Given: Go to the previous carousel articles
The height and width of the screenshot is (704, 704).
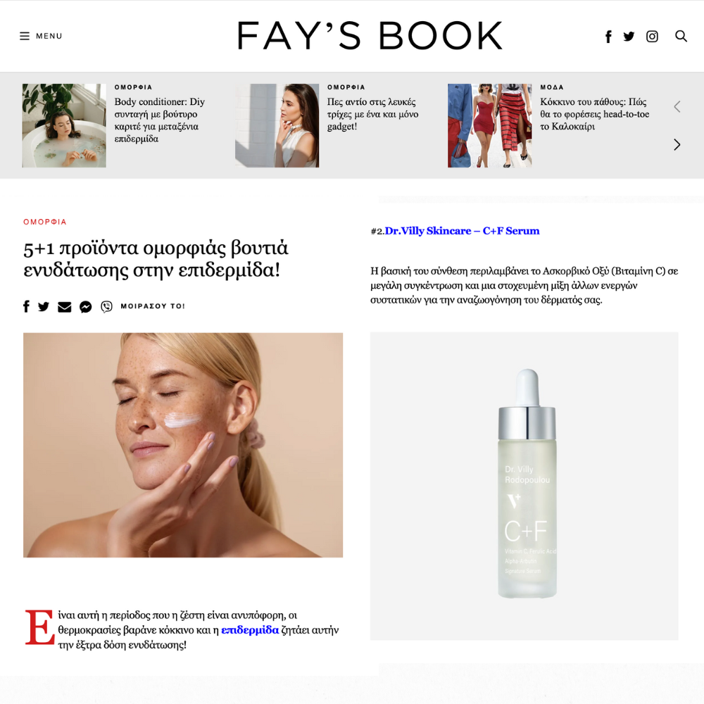Looking at the screenshot, I should click(677, 106).
